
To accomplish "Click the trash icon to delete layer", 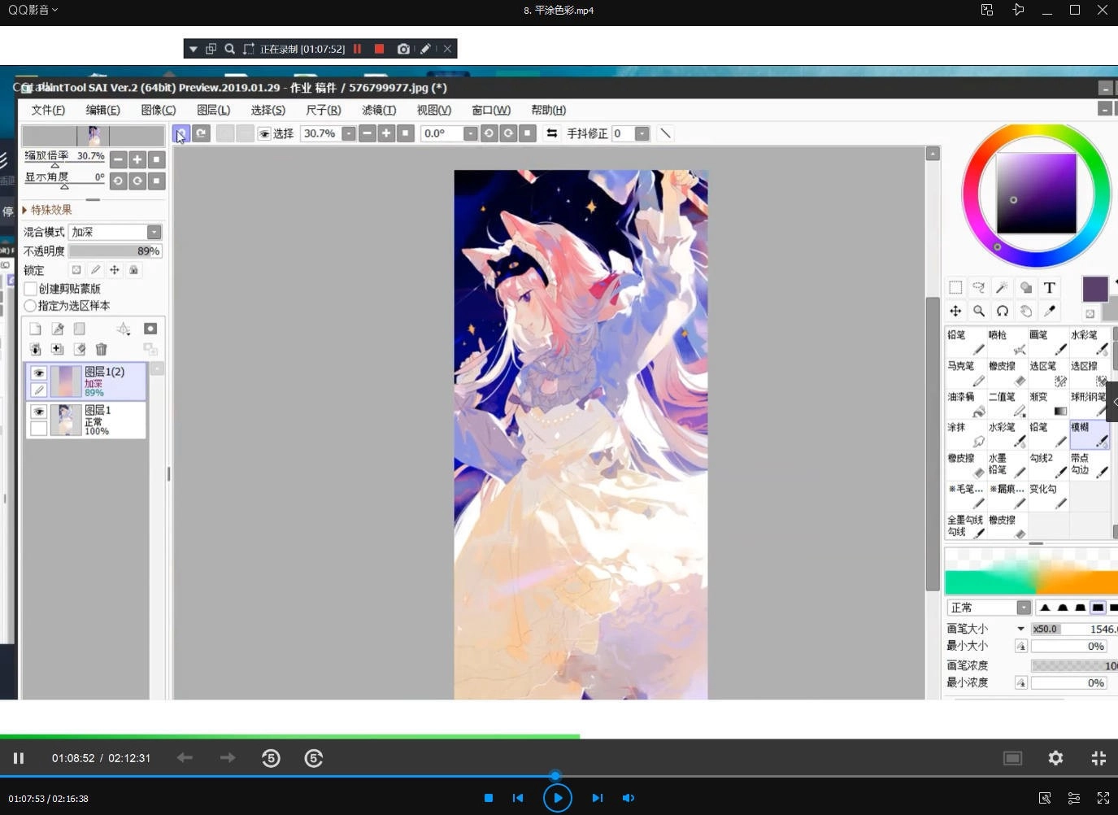I will point(101,348).
